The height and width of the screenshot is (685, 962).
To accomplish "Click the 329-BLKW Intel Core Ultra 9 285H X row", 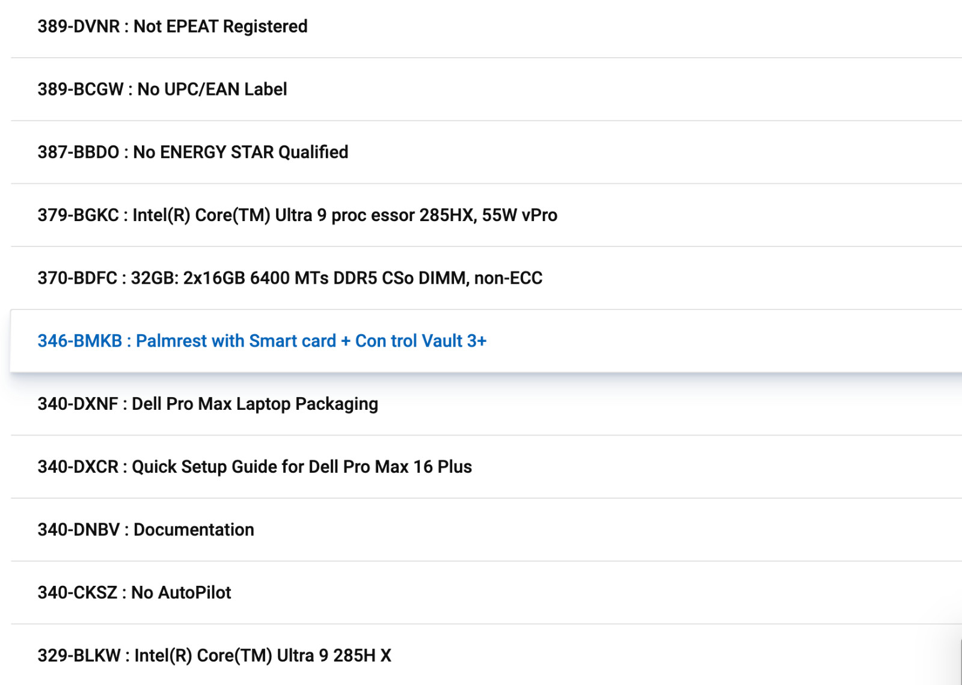I will click(486, 655).
